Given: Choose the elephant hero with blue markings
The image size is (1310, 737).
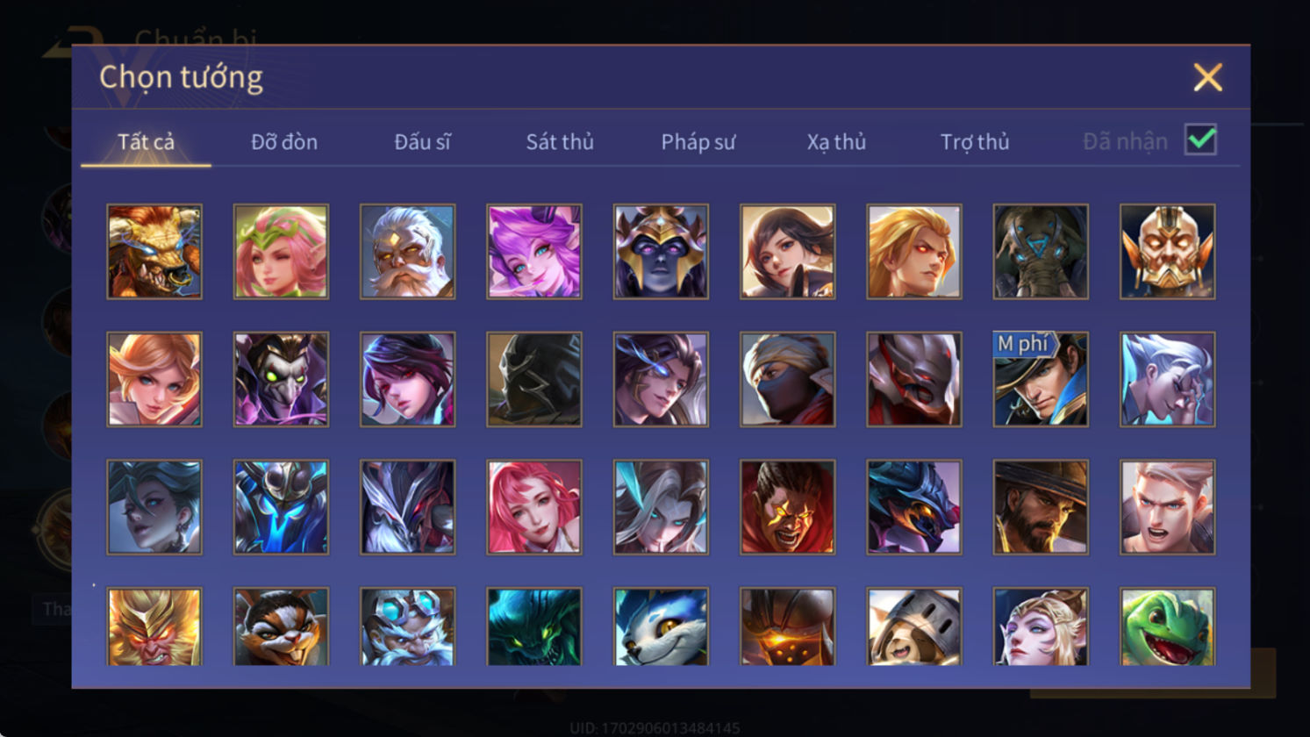Looking at the screenshot, I should 1041,252.
